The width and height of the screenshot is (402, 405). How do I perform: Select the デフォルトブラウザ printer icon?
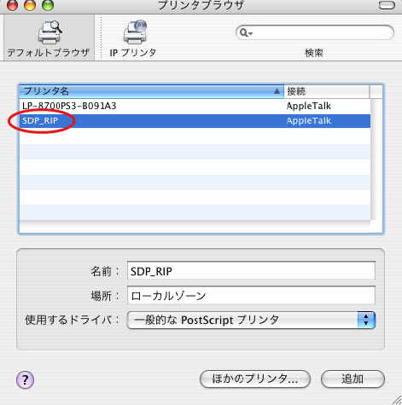coord(50,32)
